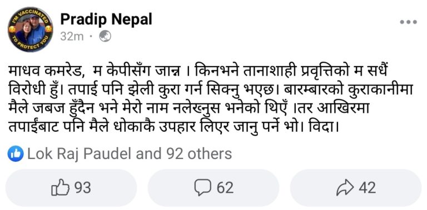Open the 32m post timestamp
The height and width of the screenshot is (210, 427).
(x=72, y=37)
